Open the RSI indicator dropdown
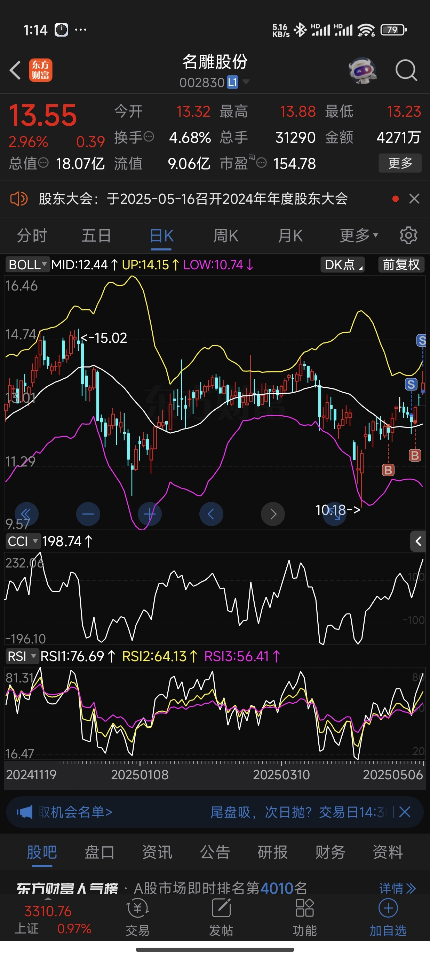The width and height of the screenshot is (430, 958). point(22,656)
